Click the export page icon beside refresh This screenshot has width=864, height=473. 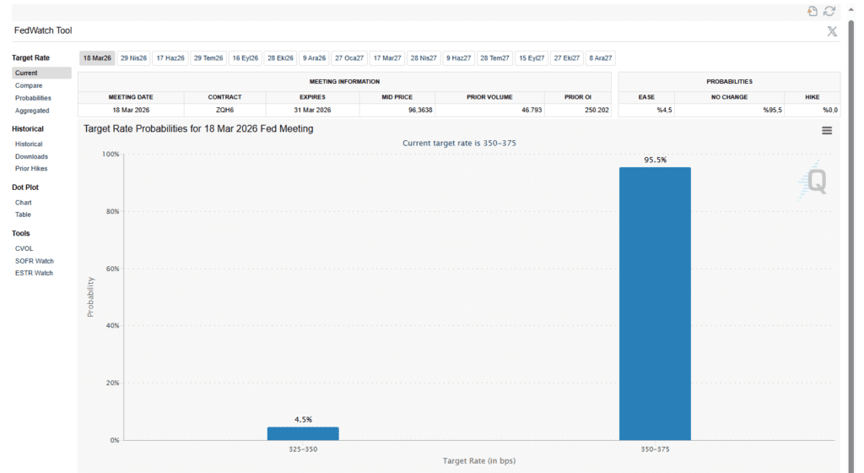[x=813, y=11]
